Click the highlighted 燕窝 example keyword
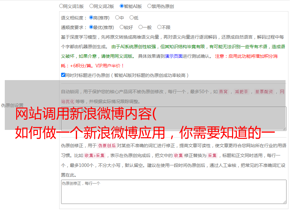 223,92
